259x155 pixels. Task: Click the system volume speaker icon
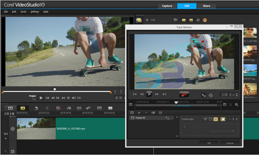[74, 98]
